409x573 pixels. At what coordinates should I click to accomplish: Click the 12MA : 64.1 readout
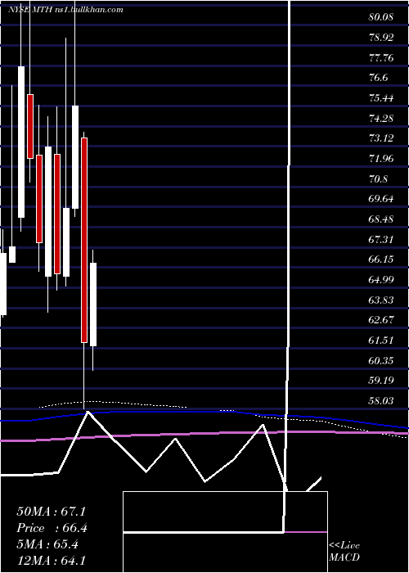tap(51, 561)
